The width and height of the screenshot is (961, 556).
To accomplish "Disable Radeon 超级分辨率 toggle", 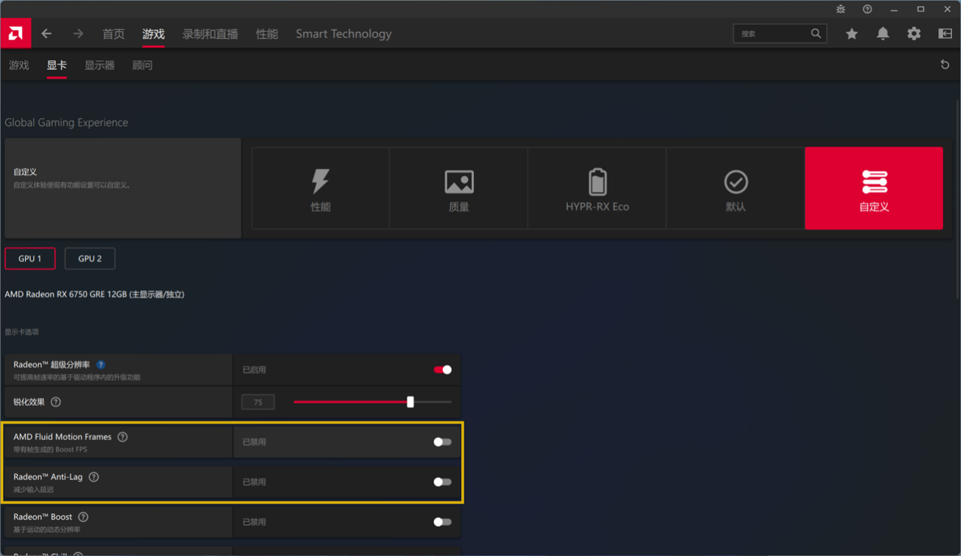I will (x=442, y=370).
